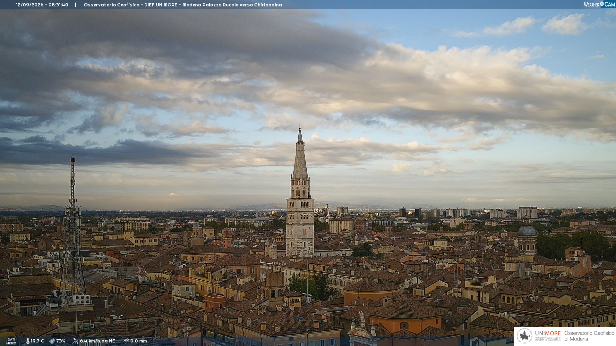Image resolution: width=616 pixels, height=346 pixels.
Task: Click the thermometer temperature icon
Action: coord(28,341)
